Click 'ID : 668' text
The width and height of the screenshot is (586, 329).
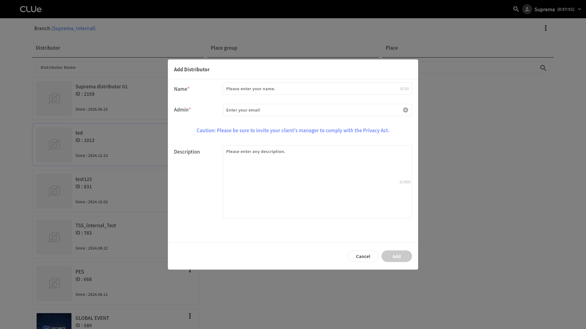(x=84, y=279)
